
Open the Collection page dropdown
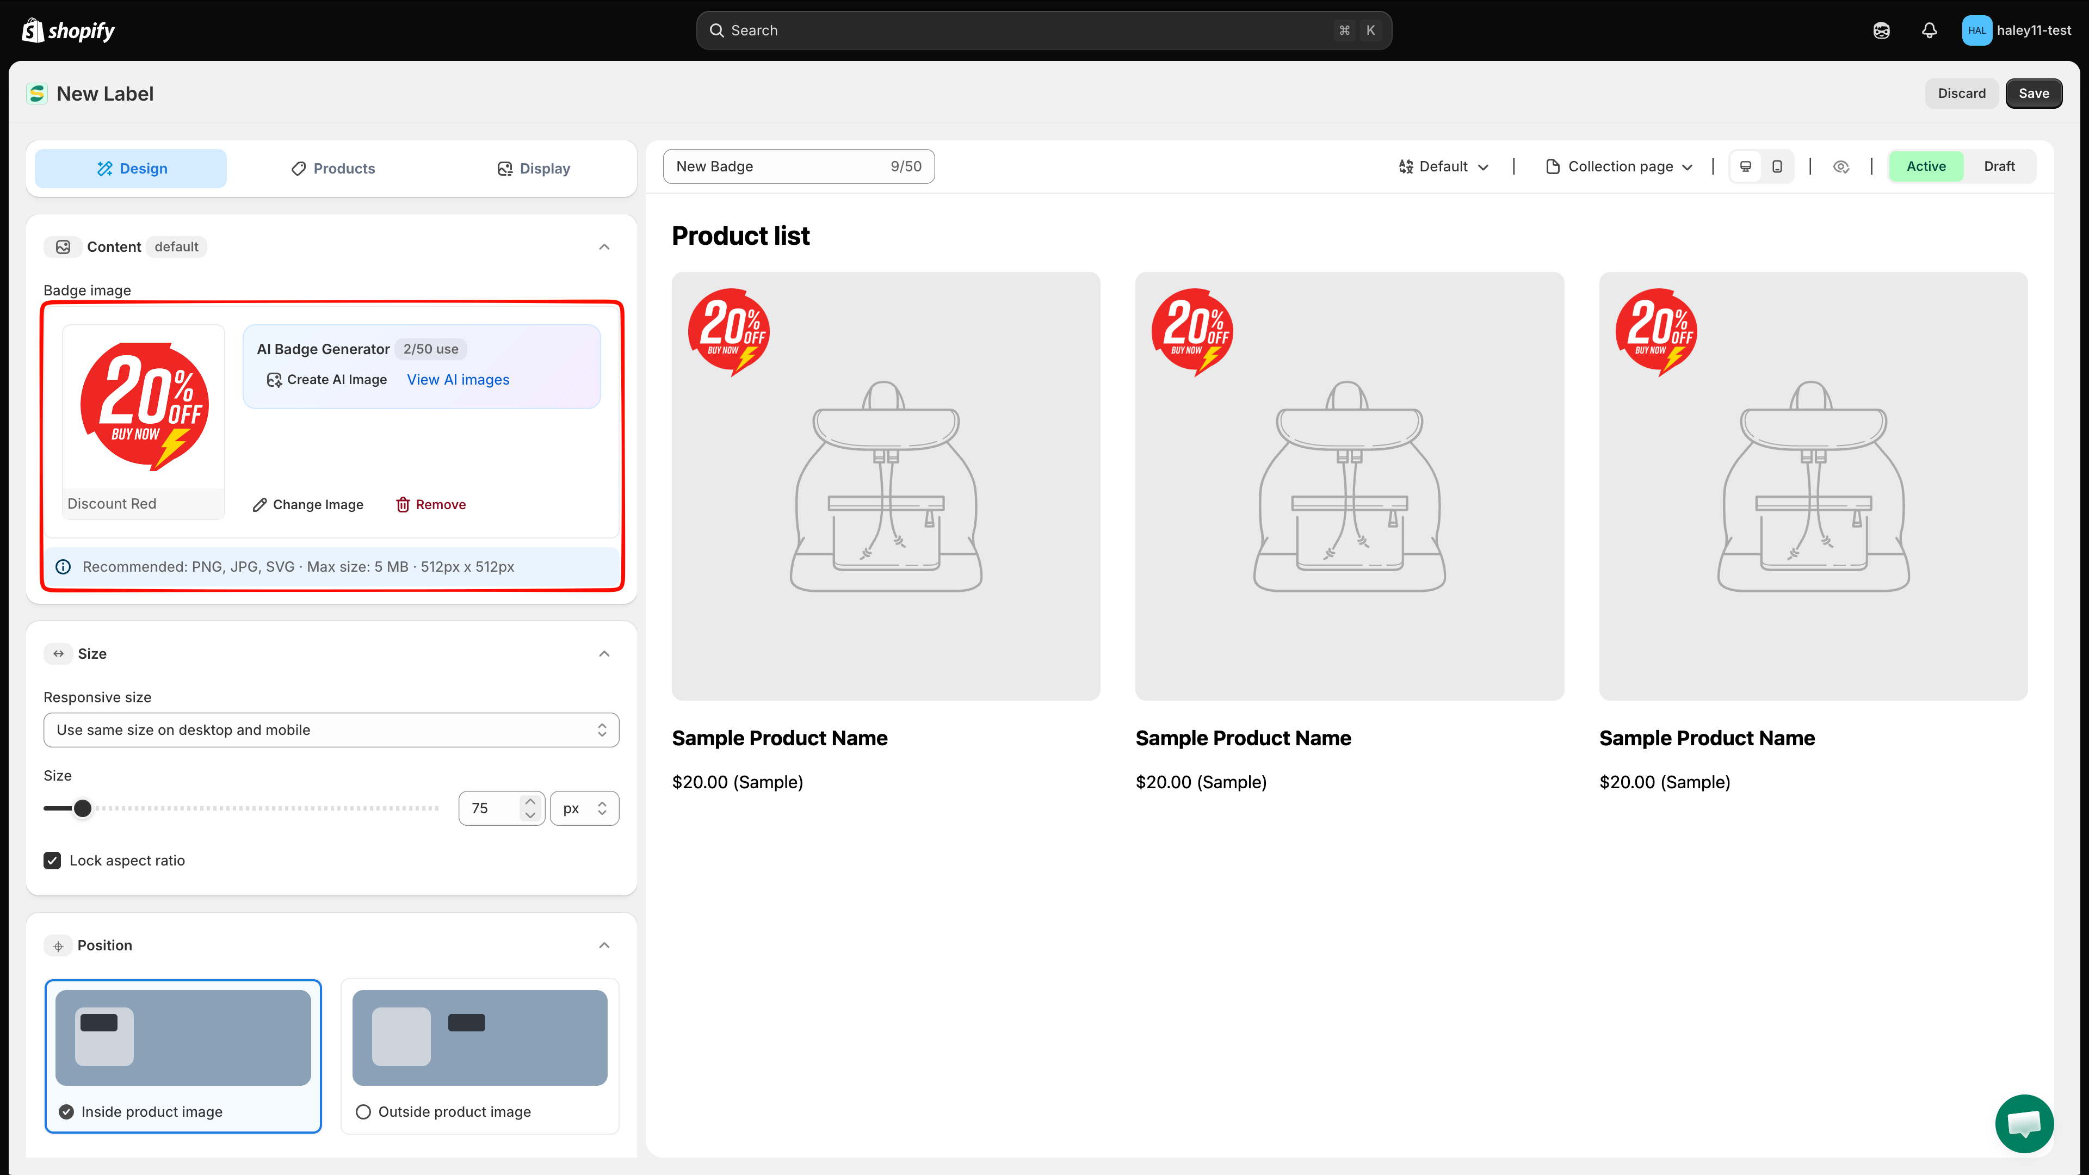[1620, 166]
